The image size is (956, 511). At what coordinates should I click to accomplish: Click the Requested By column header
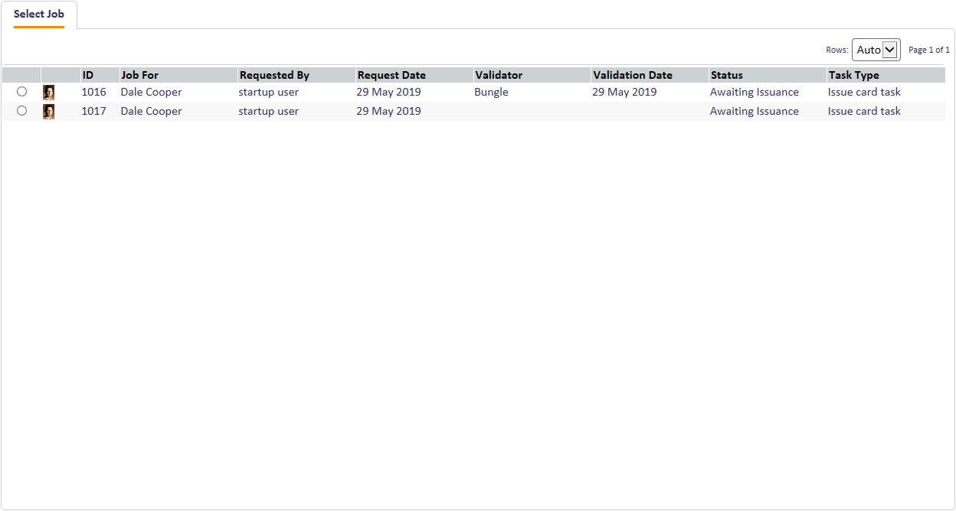274,75
